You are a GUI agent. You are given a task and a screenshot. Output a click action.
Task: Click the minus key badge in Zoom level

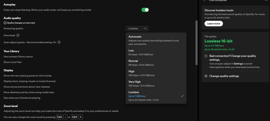[65, 117]
